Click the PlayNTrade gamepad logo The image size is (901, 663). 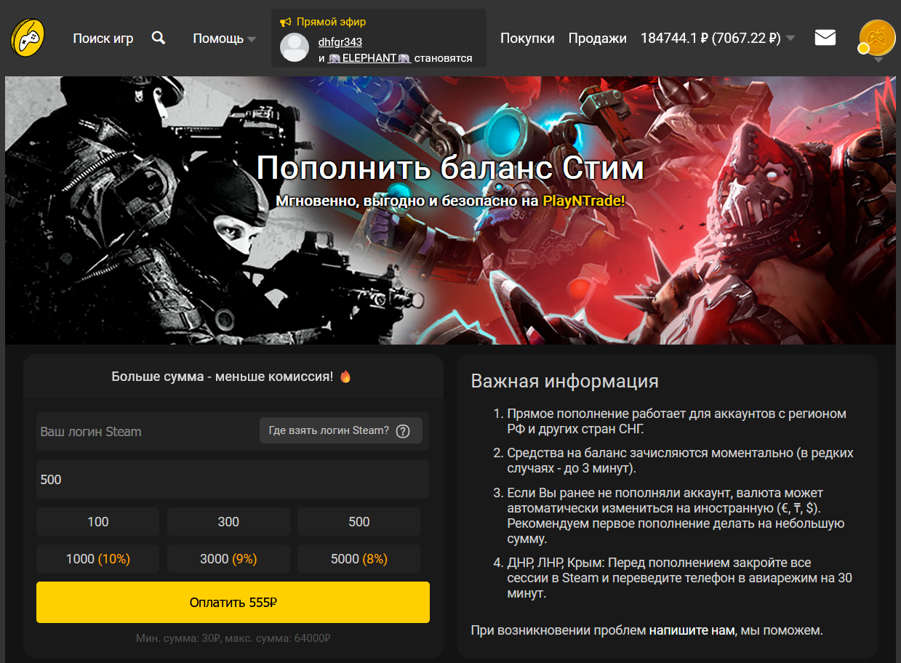tap(28, 38)
